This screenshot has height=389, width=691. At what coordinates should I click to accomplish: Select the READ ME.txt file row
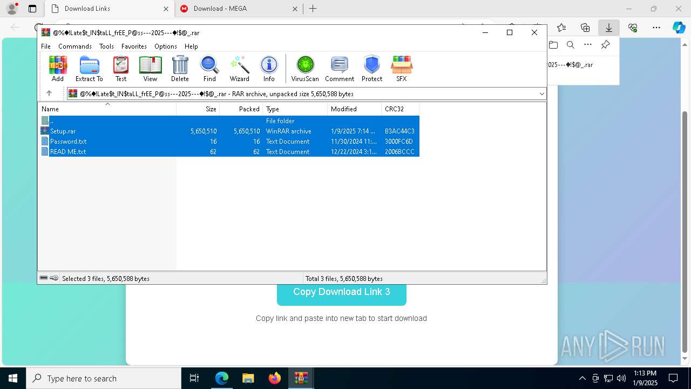(229, 152)
